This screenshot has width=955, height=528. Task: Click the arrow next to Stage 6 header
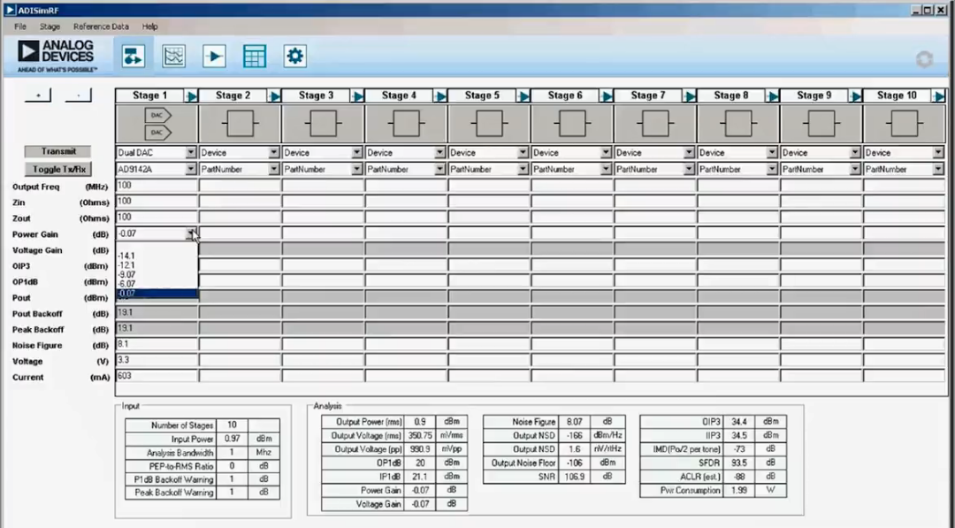click(606, 96)
